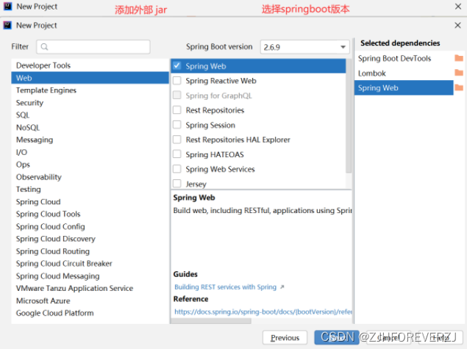Click IntelliJ icon of front New Project dialog
The height and width of the screenshot is (349, 467).
coord(7,25)
